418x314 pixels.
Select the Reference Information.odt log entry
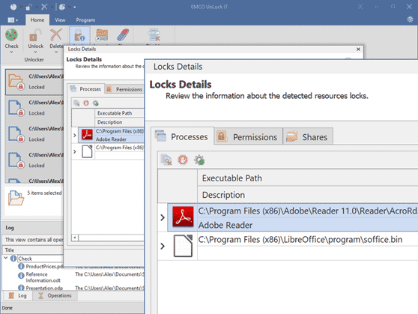43,277
